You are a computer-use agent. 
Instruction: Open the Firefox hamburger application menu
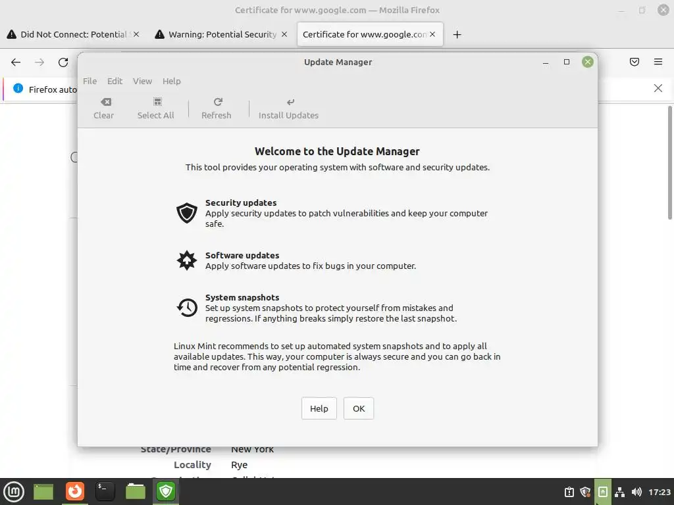pyautogui.click(x=658, y=62)
